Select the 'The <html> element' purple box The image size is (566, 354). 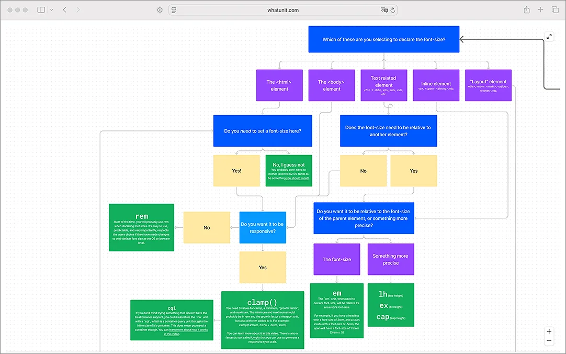[x=279, y=85]
